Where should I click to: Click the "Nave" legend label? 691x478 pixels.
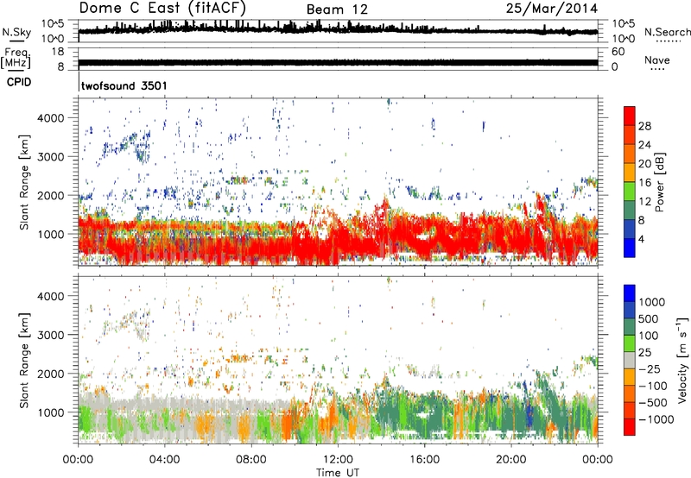coord(657,60)
